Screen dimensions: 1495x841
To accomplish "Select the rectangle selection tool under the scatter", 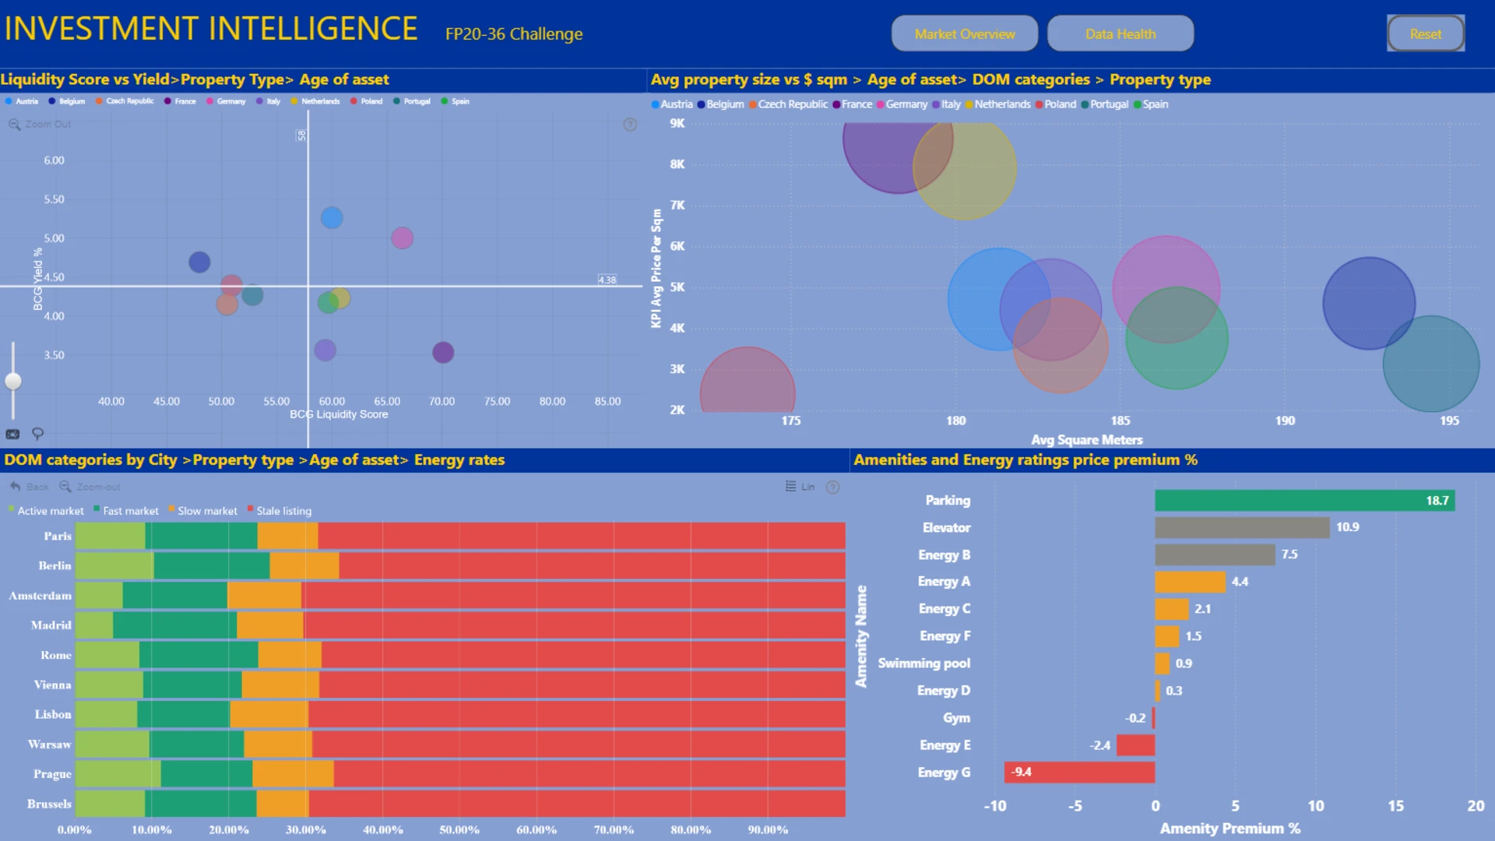I will click(x=12, y=435).
